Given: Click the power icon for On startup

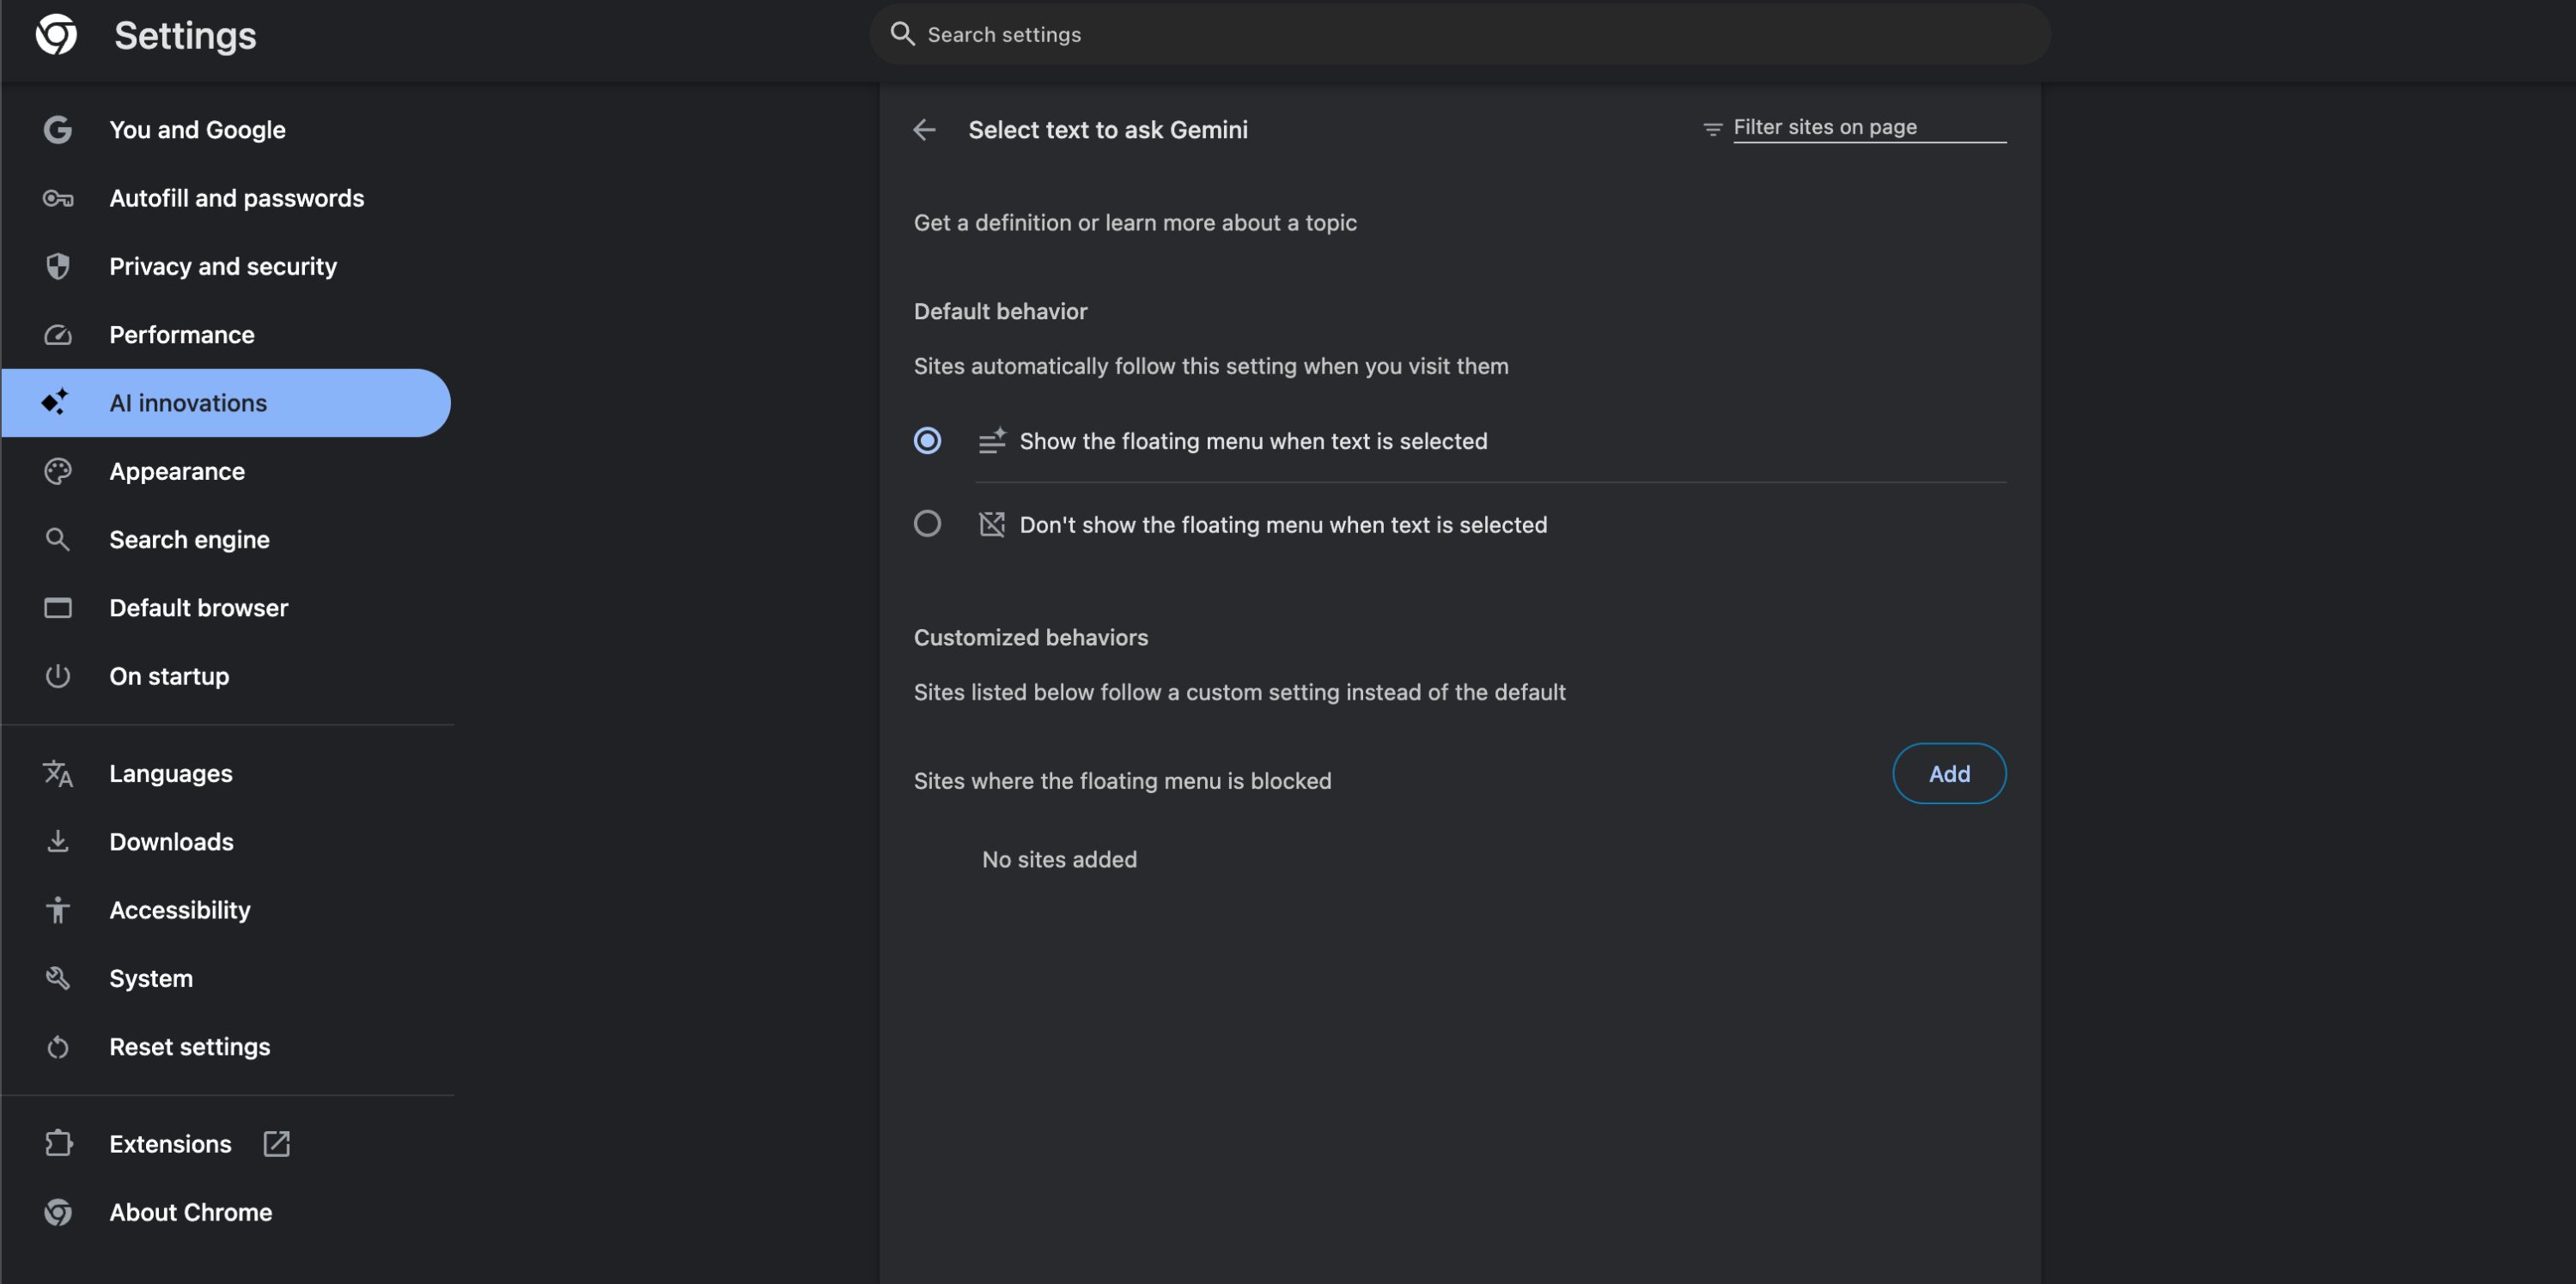Looking at the screenshot, I should click(58, 675).
